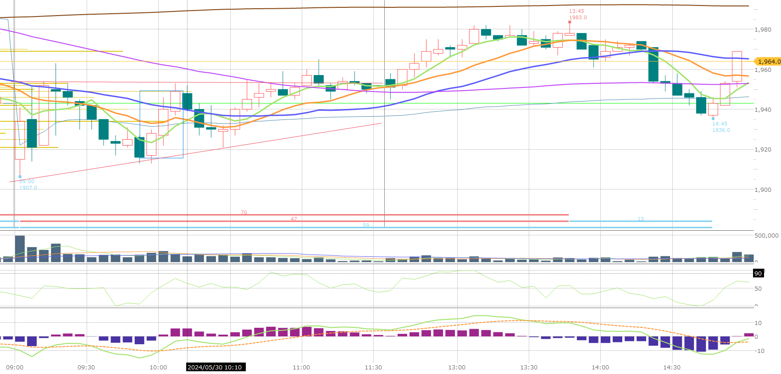Click the tallest volume bar at 09:00
Image resolution: width=781 pixels, height=374 pixels.
[x=20, y=249]
